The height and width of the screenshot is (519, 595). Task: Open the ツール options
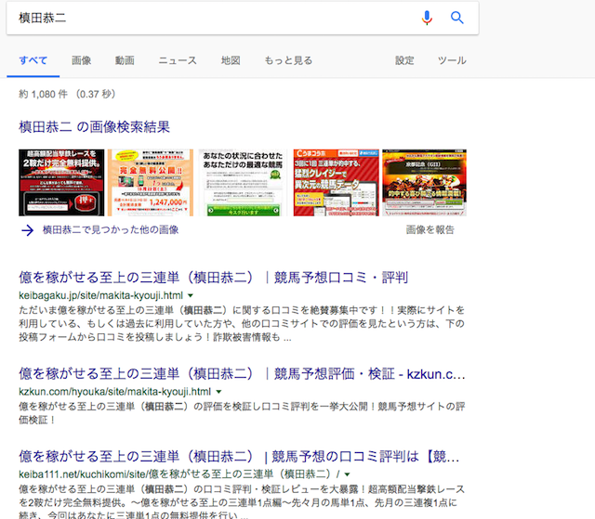pyautogui.click(x=452, y=60)
